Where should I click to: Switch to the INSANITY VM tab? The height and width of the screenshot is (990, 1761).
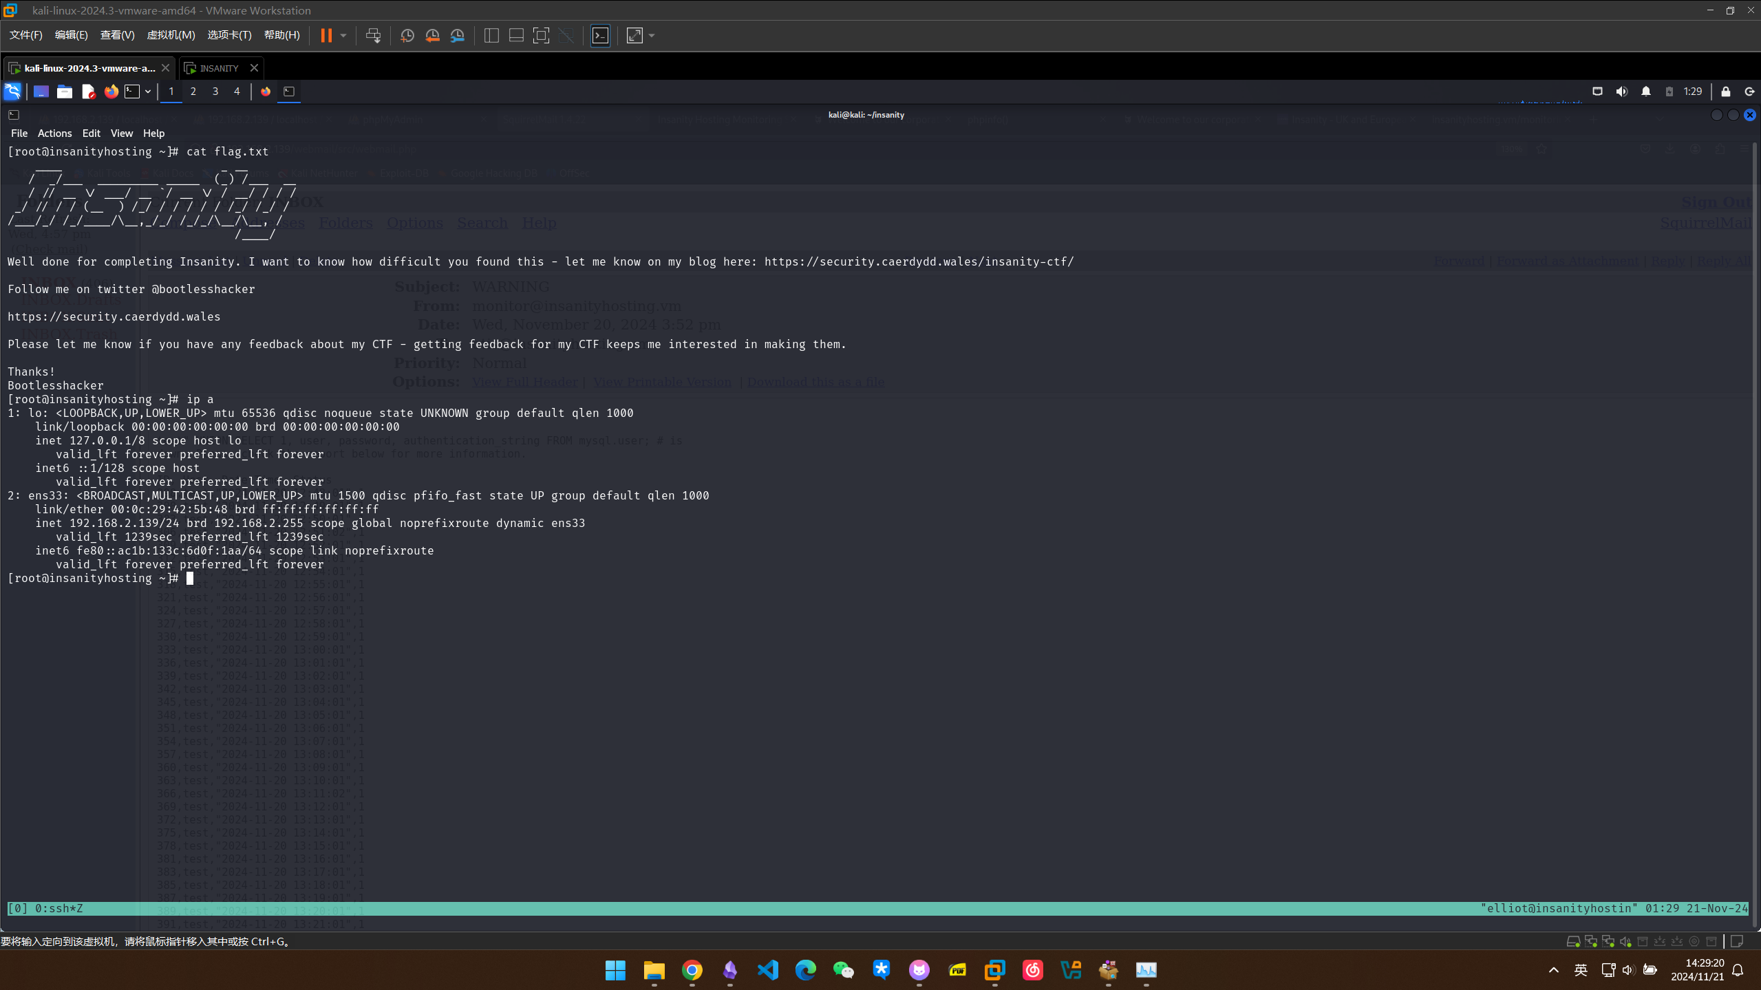[219, 68]
